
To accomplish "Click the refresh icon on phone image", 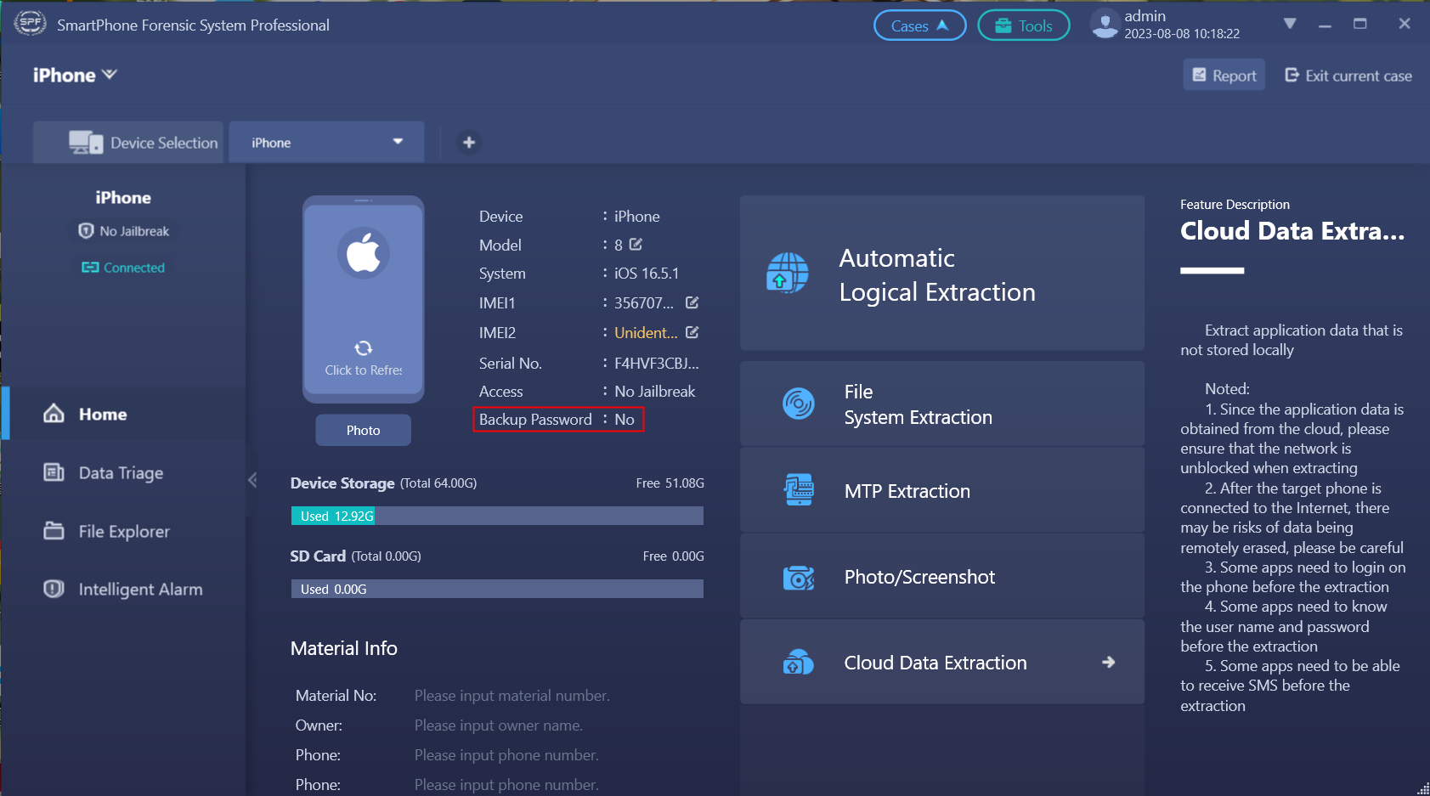I will [x=363, y=348].
